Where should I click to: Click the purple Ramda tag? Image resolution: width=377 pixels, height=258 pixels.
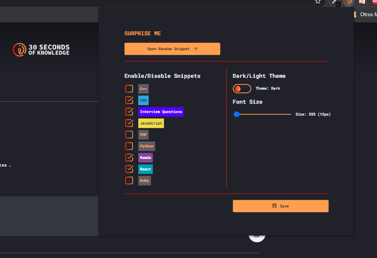pos(146,158)
